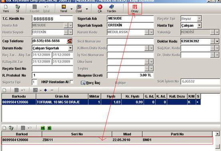Open the Yerel dropdown arrow
This screenshot has width=221, height=151.
tap(72, 9)
